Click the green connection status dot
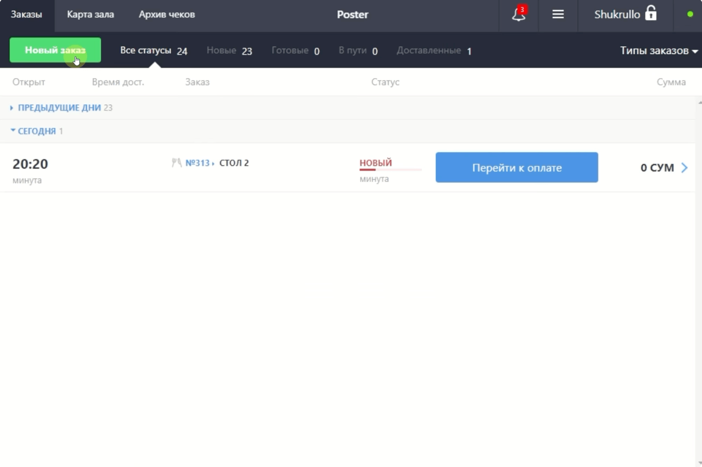 click(x=690, y=14)
